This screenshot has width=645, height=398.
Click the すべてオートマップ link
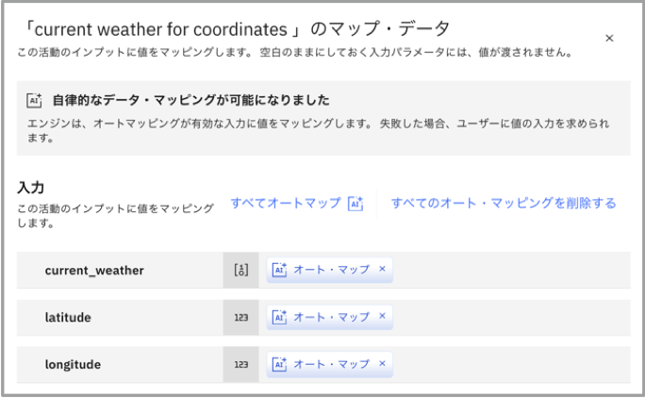[x=285, y=203]
